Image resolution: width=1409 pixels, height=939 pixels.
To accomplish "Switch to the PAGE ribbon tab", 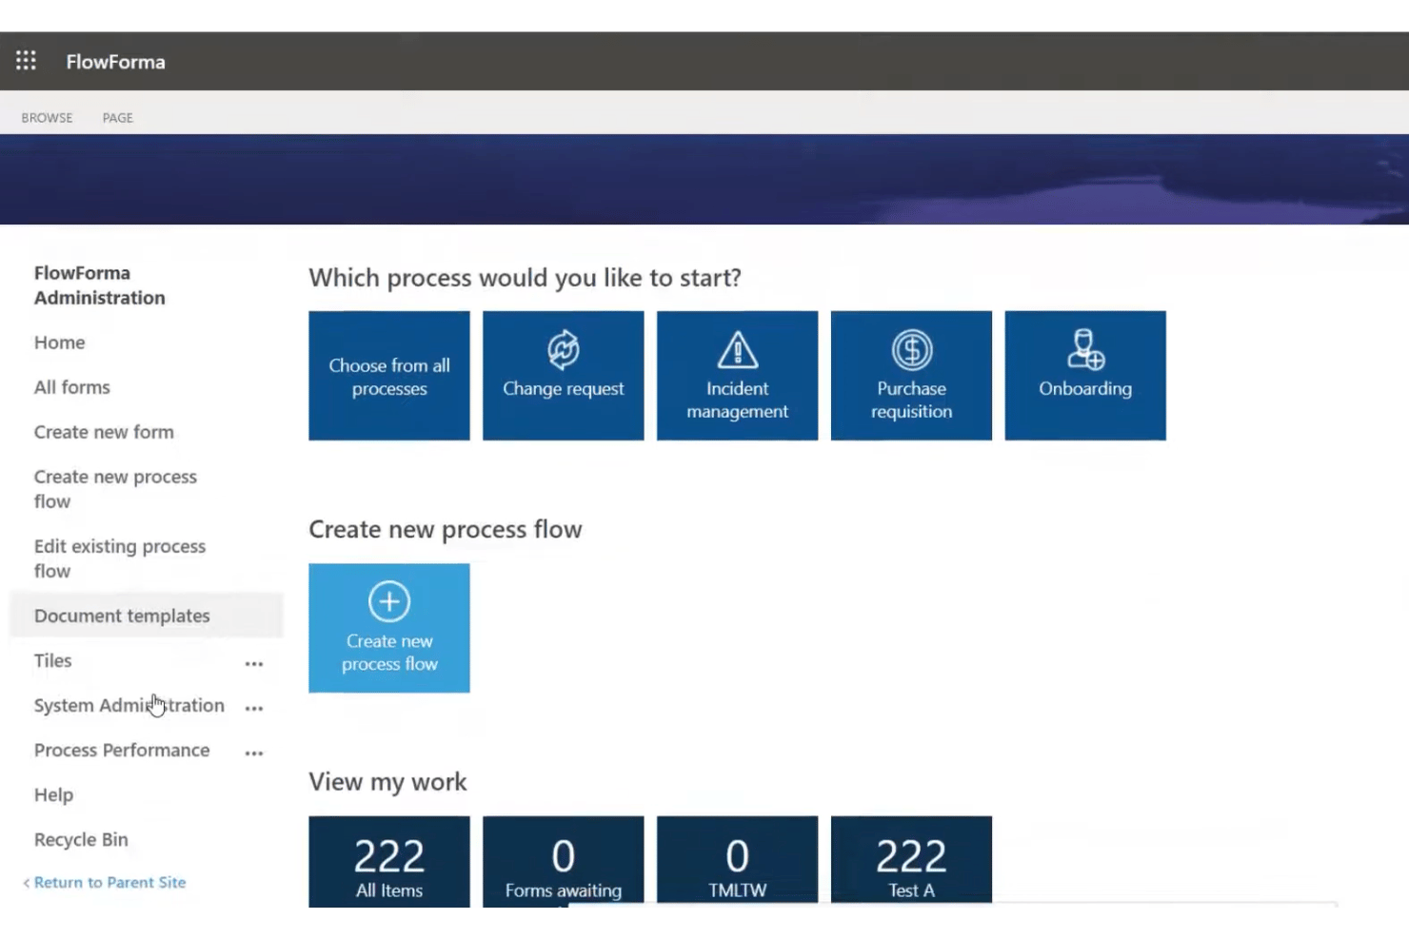I will pyautogui.click(x=118, y=118).
